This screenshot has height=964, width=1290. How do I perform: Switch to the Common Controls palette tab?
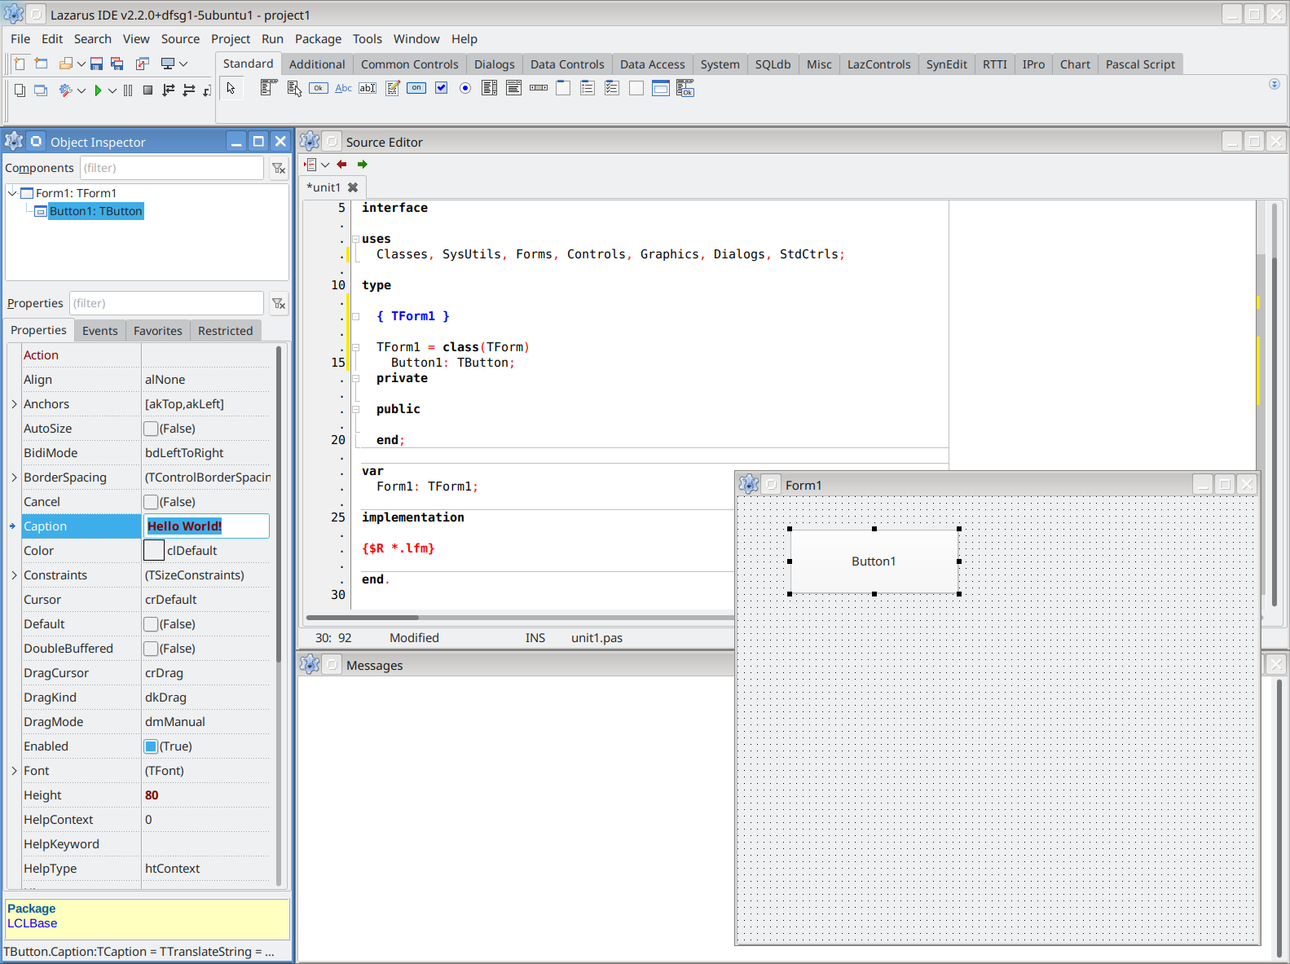(410, 64)
